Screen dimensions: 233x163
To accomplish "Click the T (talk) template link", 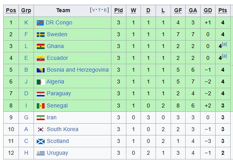I will click(99, 10).
